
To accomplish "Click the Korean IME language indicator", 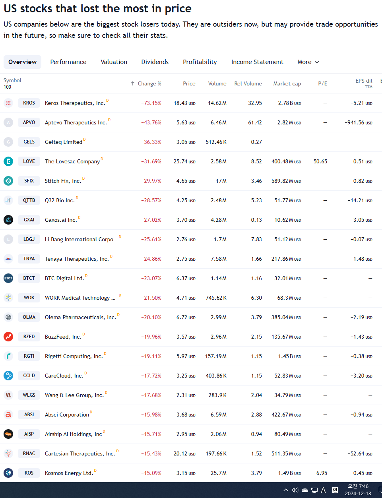I will point(335,490).
